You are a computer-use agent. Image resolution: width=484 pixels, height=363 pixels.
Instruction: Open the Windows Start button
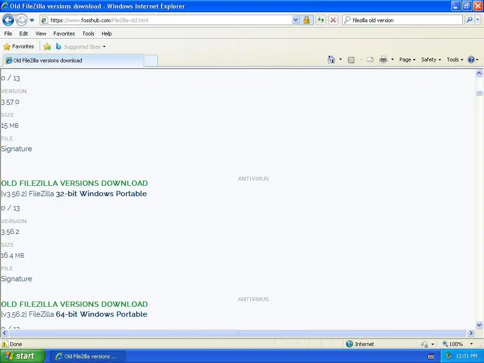(23, 356)
